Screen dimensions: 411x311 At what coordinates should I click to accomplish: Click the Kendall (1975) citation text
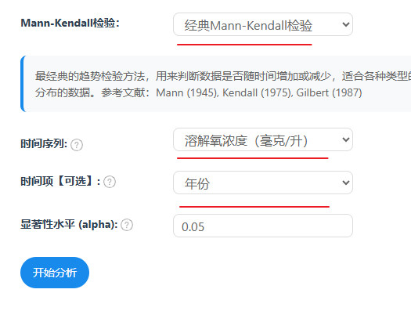(x=258, y=92)
